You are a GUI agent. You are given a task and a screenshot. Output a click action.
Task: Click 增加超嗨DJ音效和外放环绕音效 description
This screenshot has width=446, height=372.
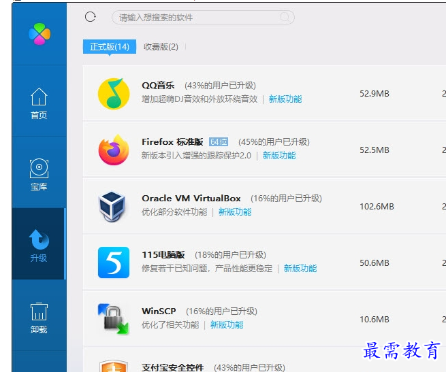click(200, 99)
